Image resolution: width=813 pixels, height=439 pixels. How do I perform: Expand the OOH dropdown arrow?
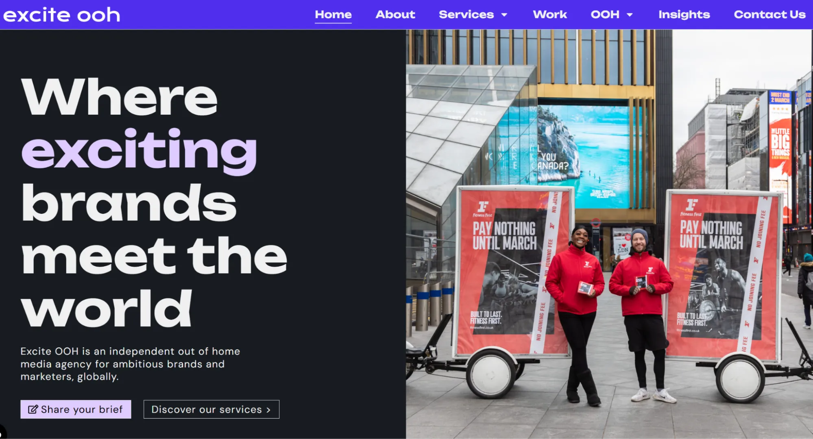pyautogui.click(x=630, y=15)
